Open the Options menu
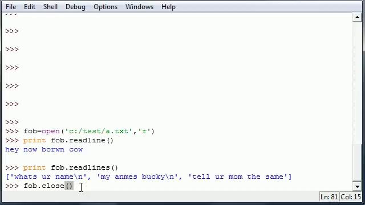 point(106,7)
